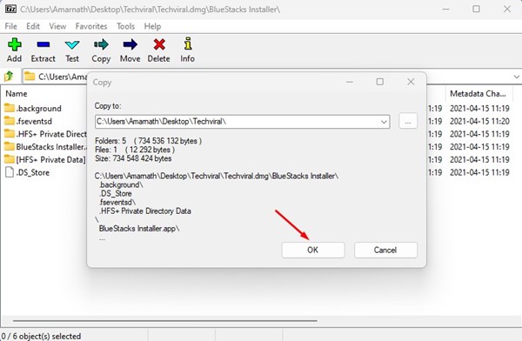Sort by the Name column header

pos(17,94)
